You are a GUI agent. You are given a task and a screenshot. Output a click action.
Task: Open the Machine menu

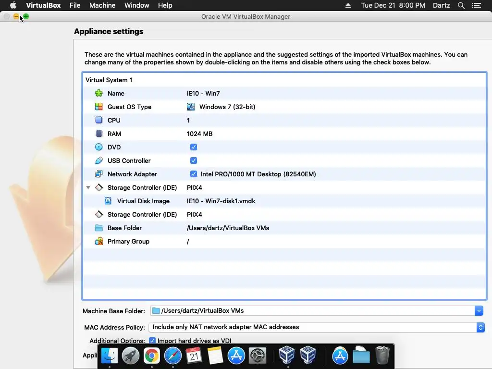(102, 5)
